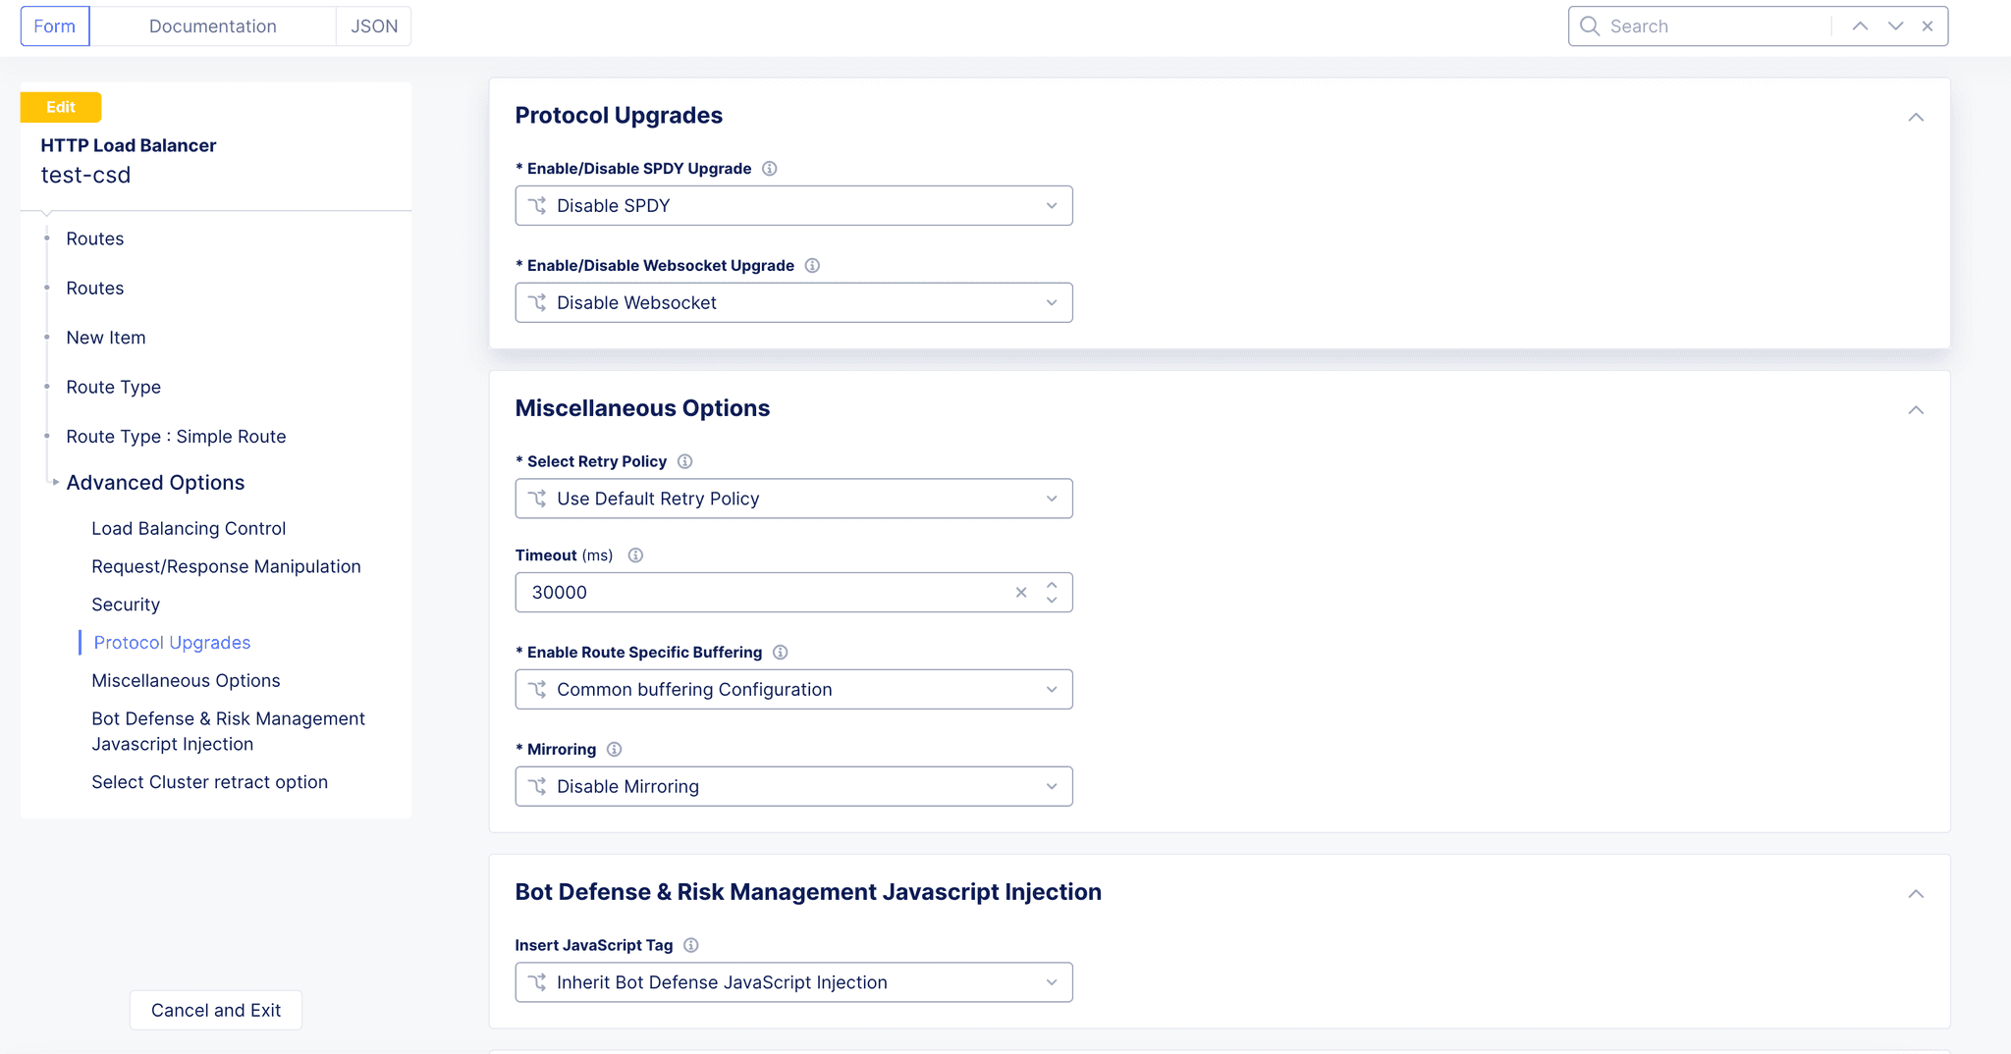Collapse the Miscellaneous Options section

tap(1916, 410)
